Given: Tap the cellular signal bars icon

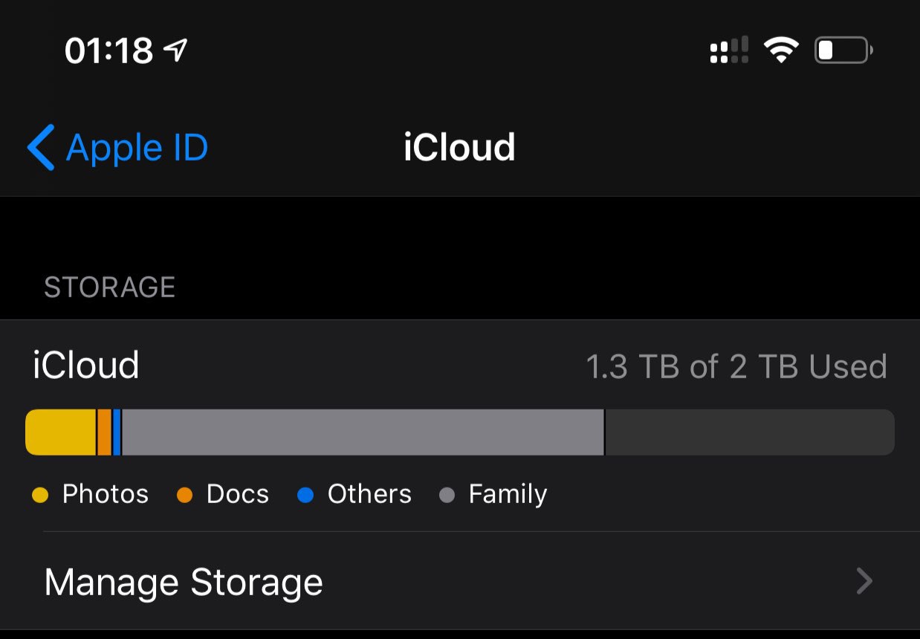Looking at the screenshot, I should (x=729, y=51).
